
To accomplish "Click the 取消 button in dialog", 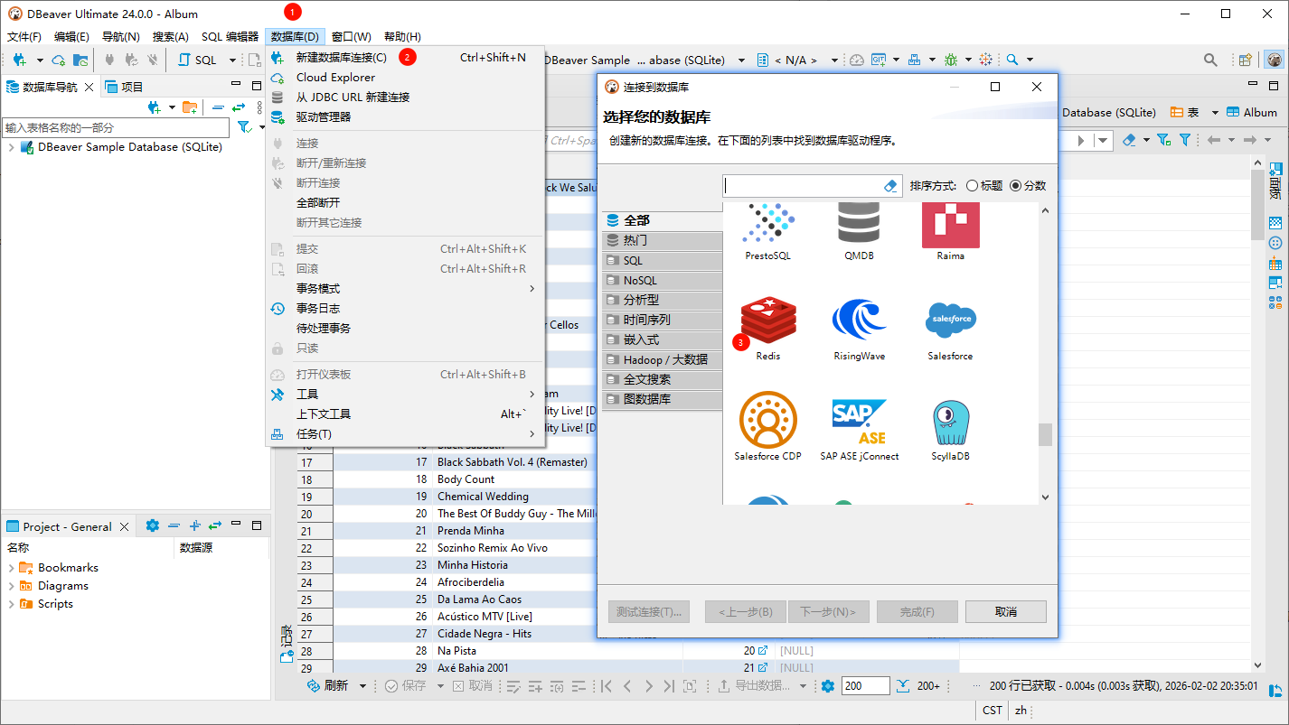I will coord(1006,611).
